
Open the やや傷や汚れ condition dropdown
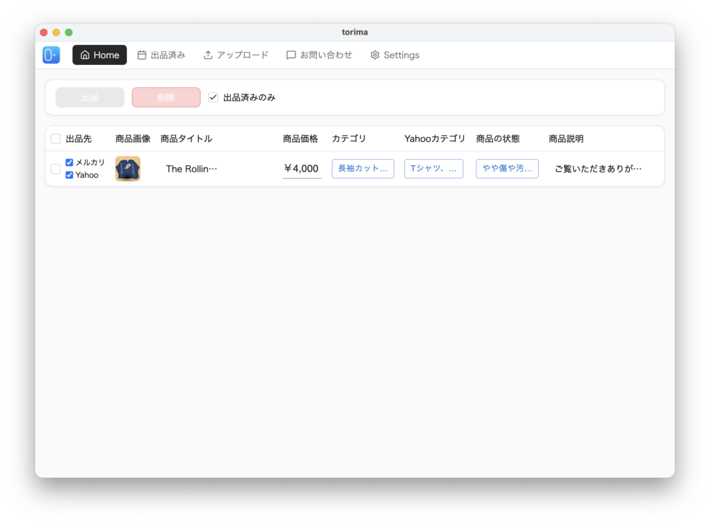click(507, 169)
